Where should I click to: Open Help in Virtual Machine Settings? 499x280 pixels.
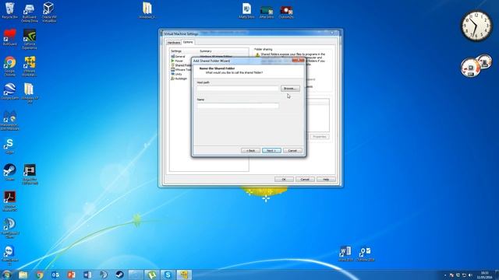(326, 180)
